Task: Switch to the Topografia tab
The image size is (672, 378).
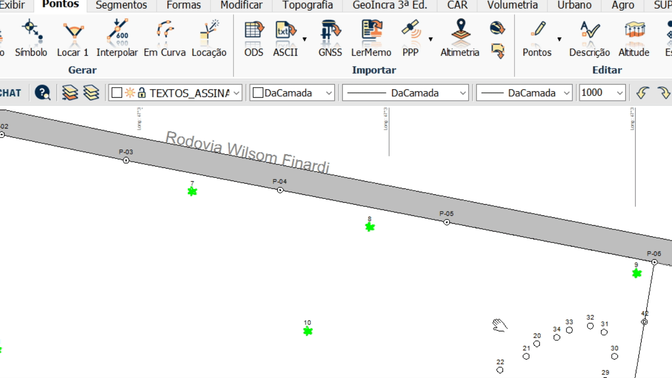Action: pos(307,6)
